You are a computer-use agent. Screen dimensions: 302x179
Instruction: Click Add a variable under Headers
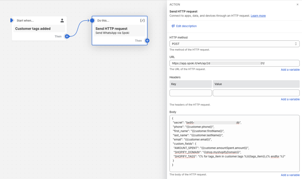point(290,99)
